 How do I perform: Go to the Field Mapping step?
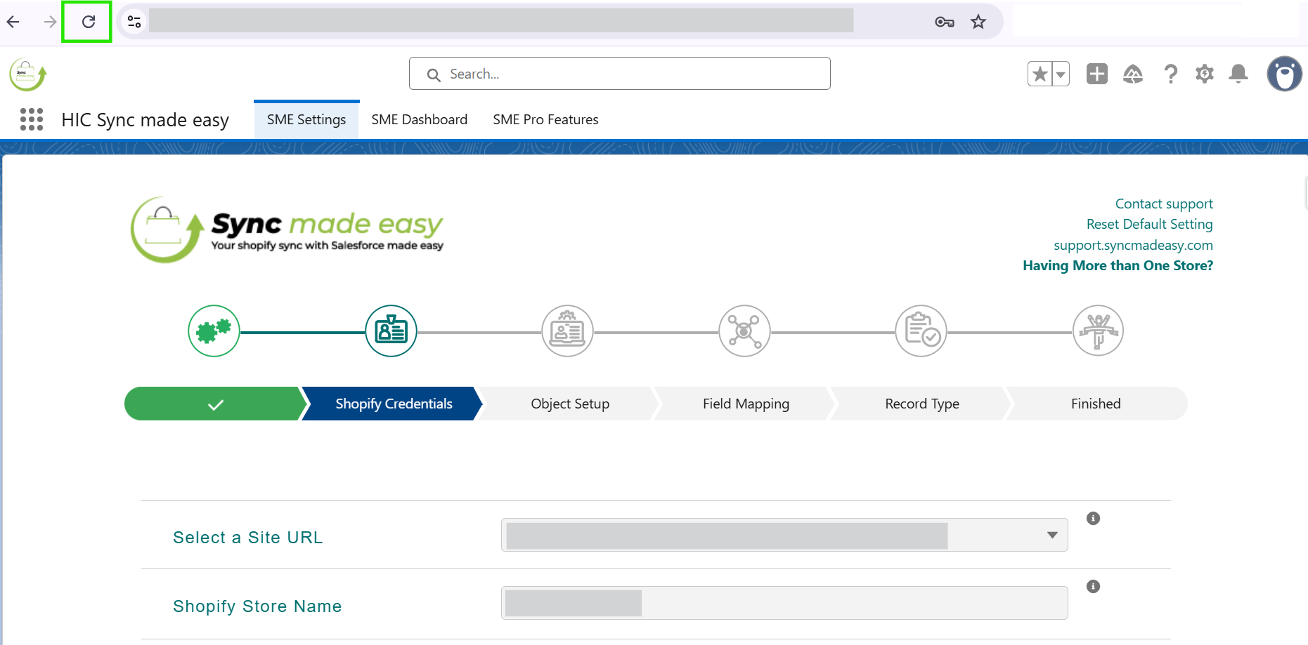click(x=746, y=404)
